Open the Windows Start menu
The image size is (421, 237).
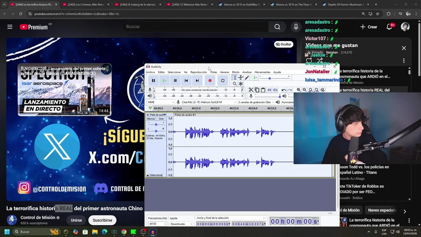pyautogui.click(x=7, y=232)
